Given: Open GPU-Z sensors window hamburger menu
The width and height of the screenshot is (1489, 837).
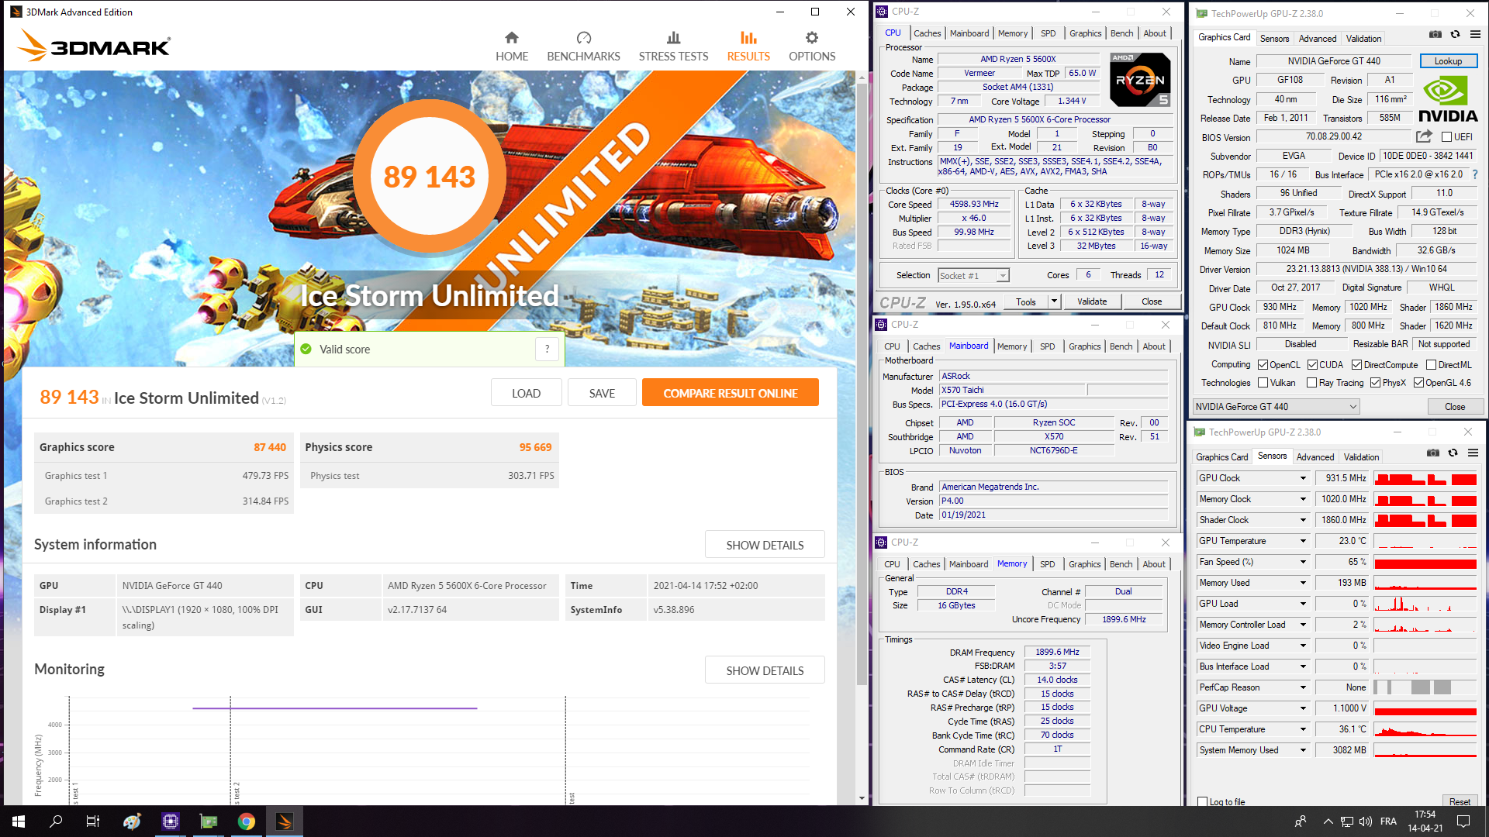Looking at the screenshot, I should 1473,453.
